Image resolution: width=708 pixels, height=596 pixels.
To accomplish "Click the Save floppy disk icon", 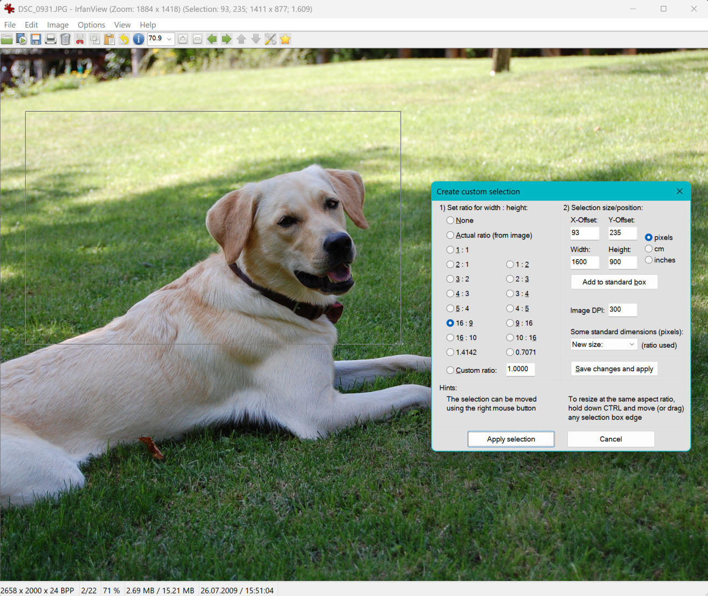I will tap(36, 39).
